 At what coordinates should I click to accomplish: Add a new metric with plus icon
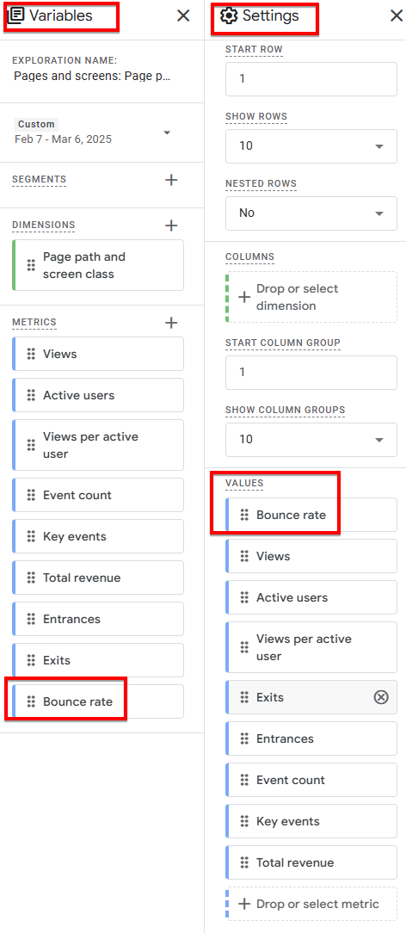point(171,323)
